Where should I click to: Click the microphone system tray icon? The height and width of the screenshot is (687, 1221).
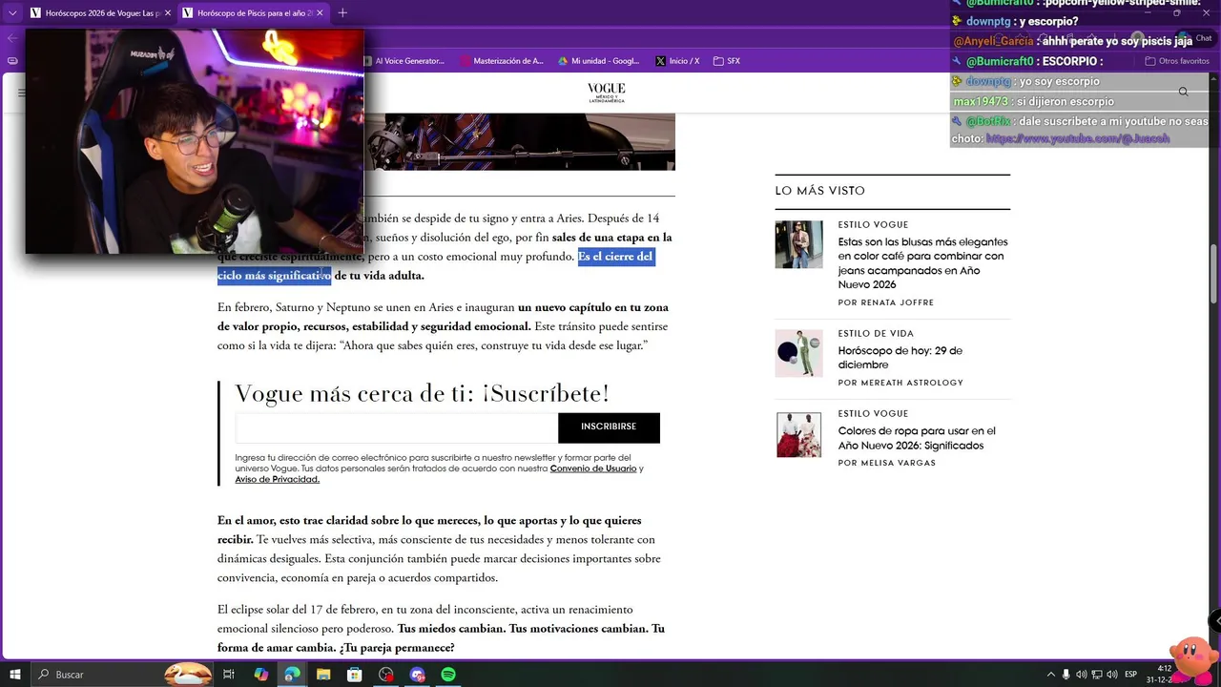[1066, 675]
